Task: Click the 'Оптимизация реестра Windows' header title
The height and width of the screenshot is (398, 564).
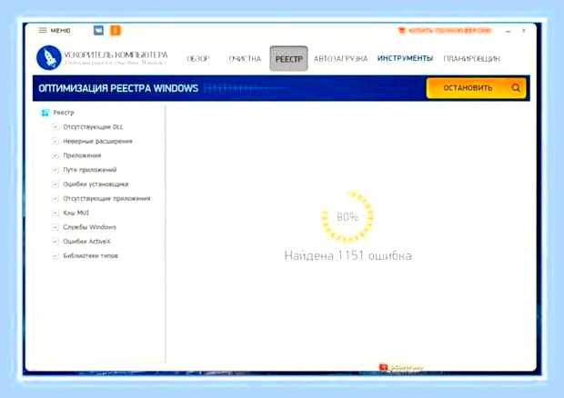Action: [118, 88]
